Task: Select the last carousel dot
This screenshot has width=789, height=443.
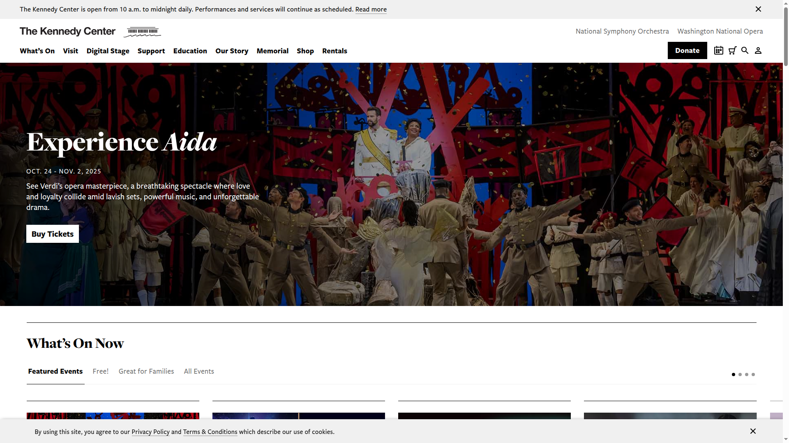Action: tap(753, 374)
